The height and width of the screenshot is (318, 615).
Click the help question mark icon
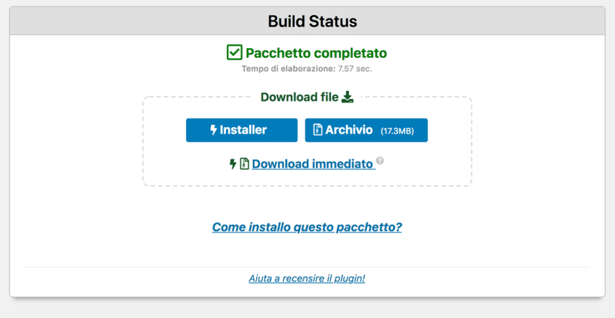click(380, 161)
